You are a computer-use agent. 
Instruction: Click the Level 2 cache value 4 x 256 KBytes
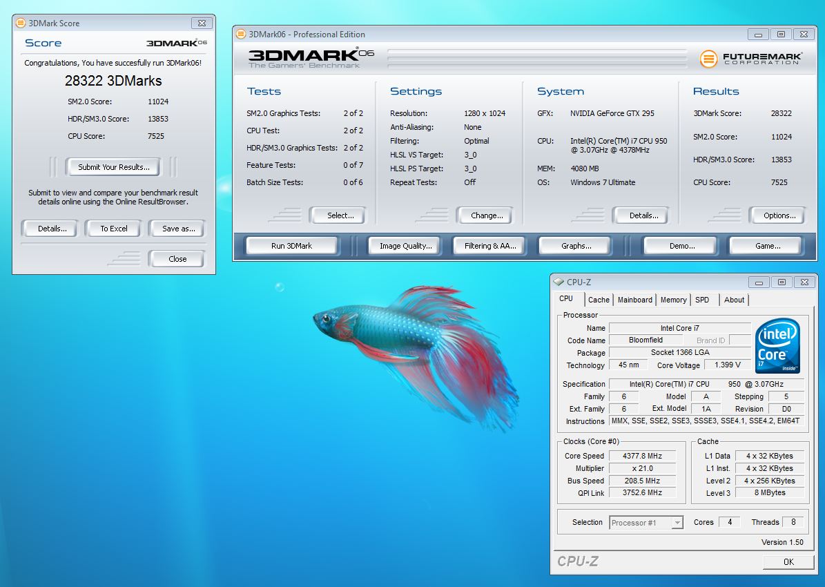pyautogui.click(x=769, y=481)
